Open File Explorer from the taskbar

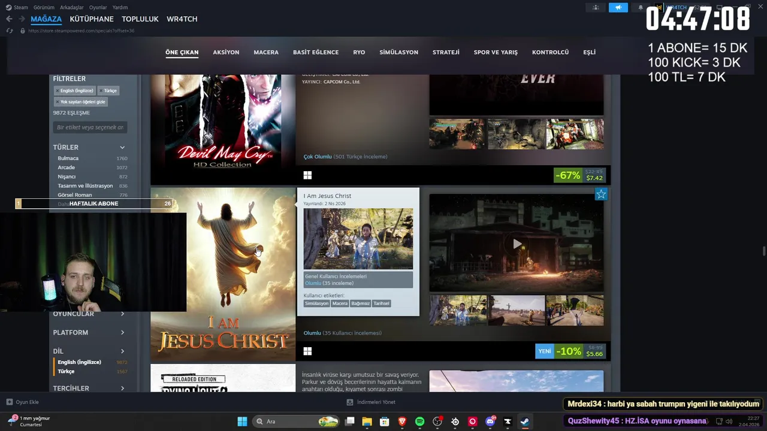click(x=367, y=421)
